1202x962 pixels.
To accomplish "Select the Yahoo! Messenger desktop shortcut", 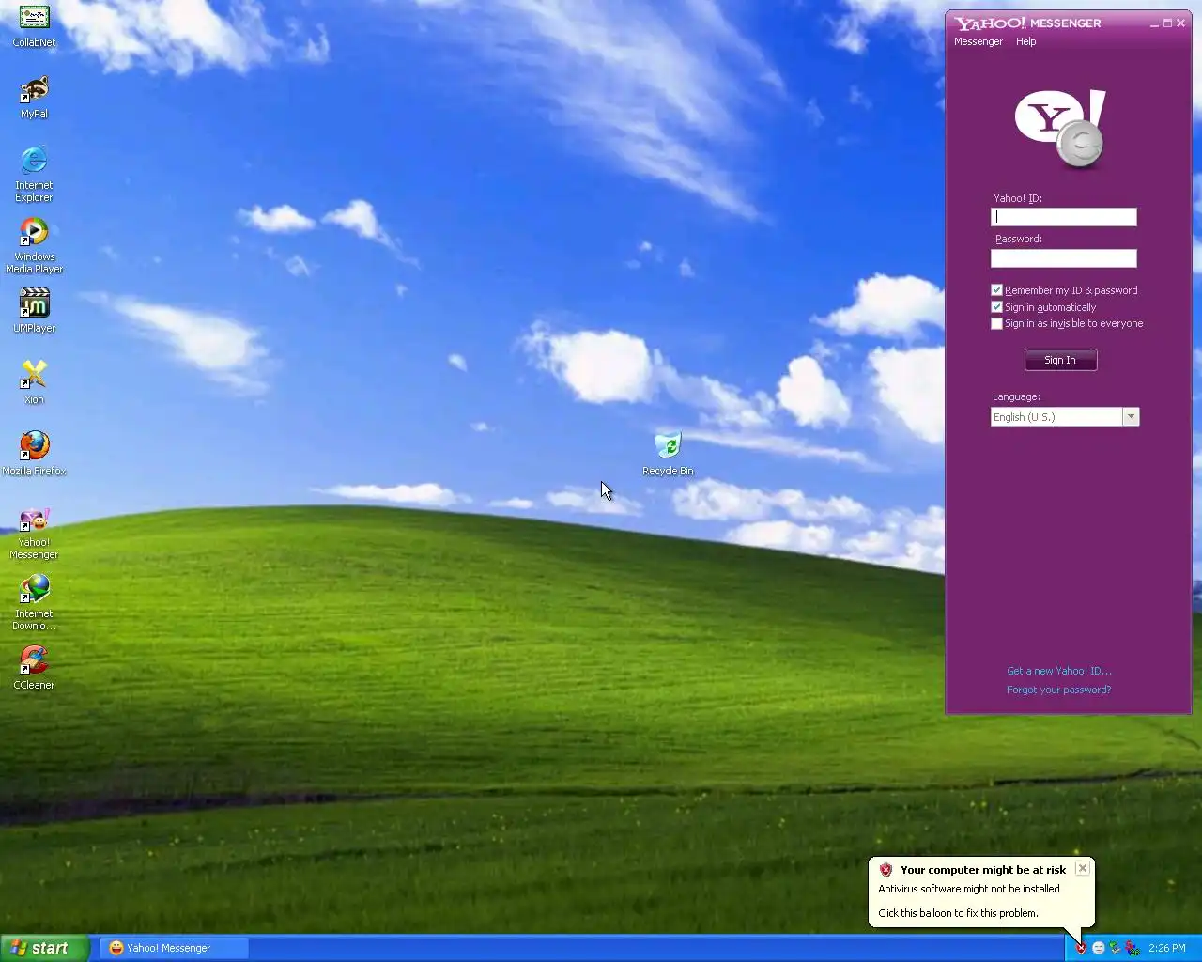I will (x=34, y=532).
